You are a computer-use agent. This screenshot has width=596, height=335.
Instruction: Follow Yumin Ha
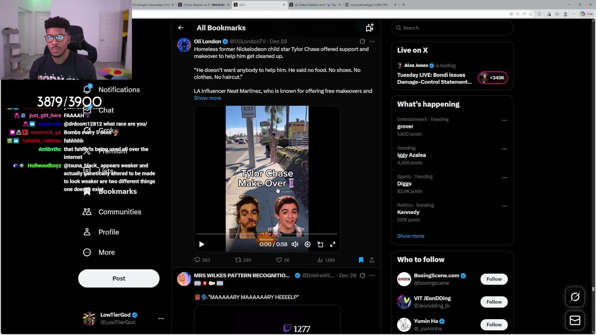tap(494, 325)
